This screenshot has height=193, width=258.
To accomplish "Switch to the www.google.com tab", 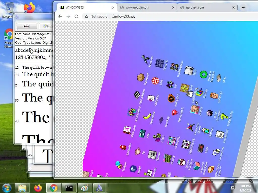I will [x=147, y=8].
